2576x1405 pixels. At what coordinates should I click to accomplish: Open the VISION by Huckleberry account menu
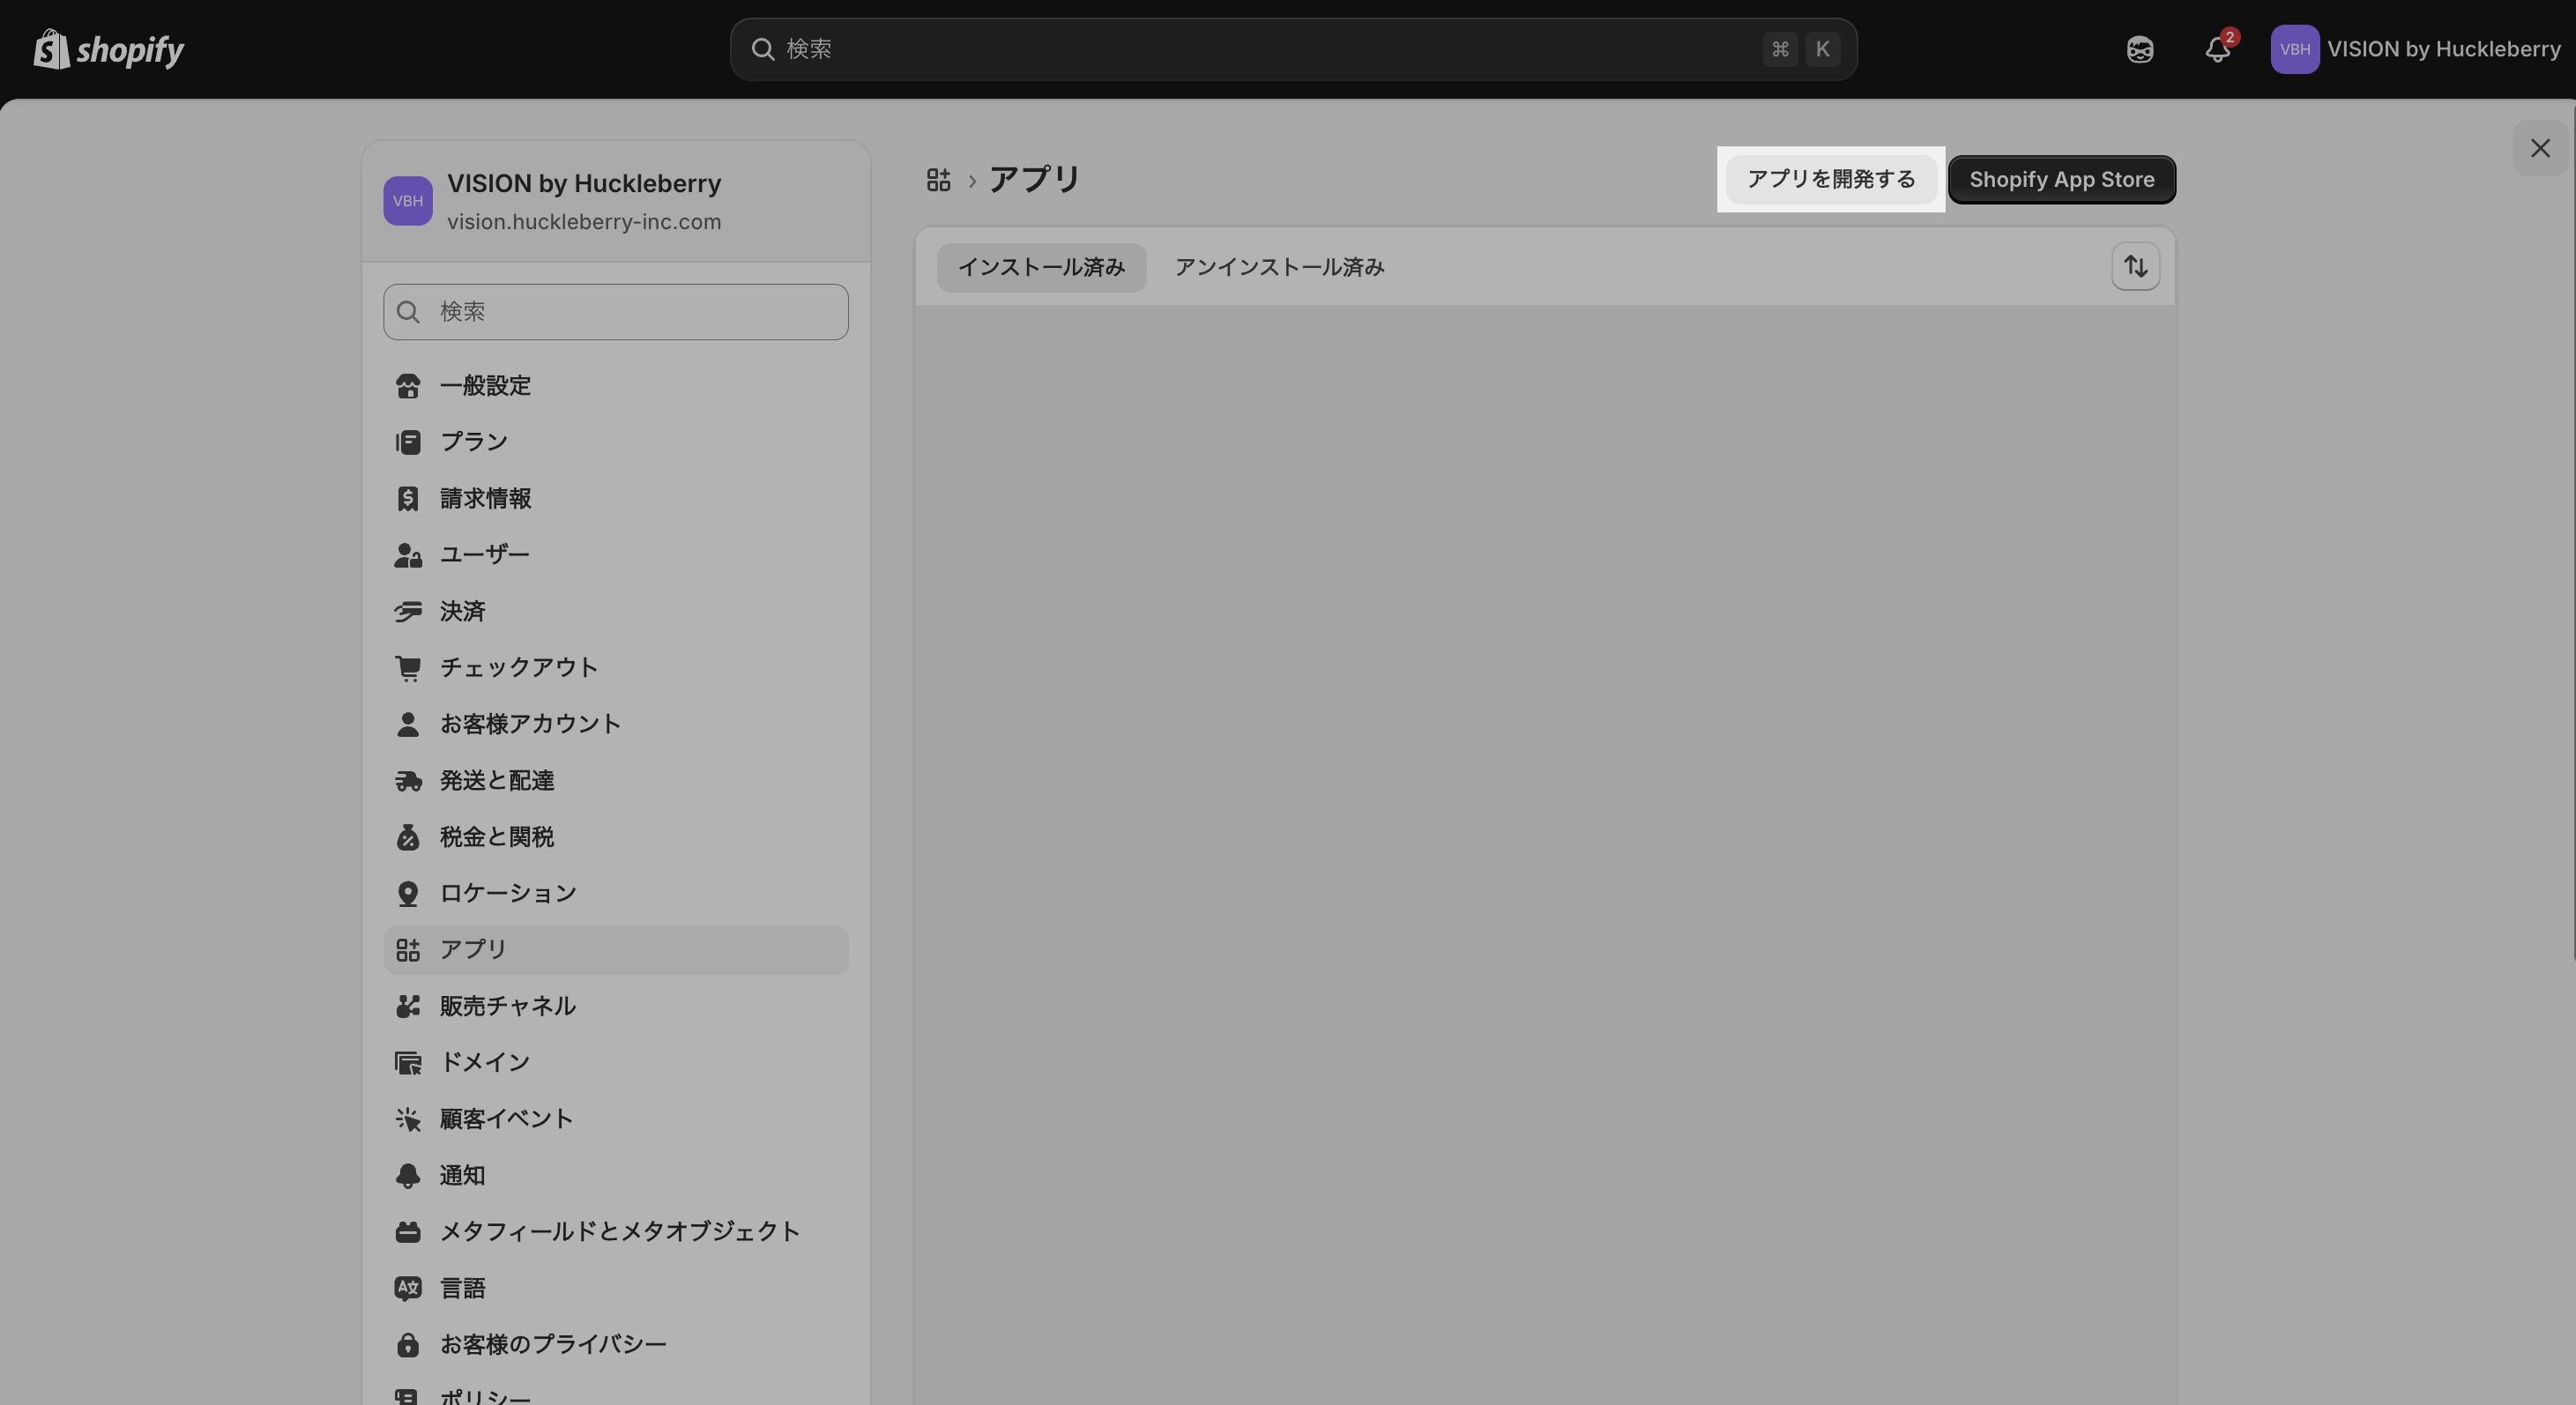[x=2415, y=49]
